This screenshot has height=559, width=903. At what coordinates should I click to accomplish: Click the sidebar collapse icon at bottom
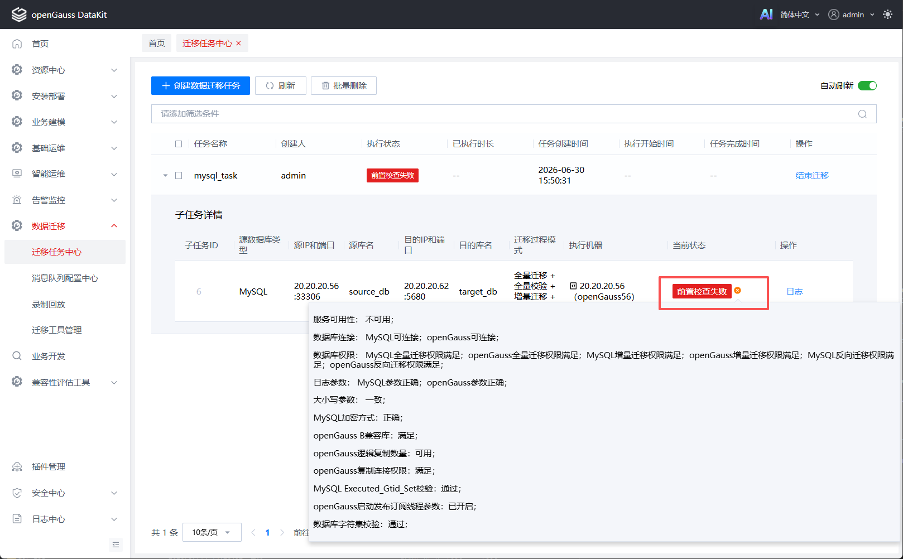coord(116,544)
